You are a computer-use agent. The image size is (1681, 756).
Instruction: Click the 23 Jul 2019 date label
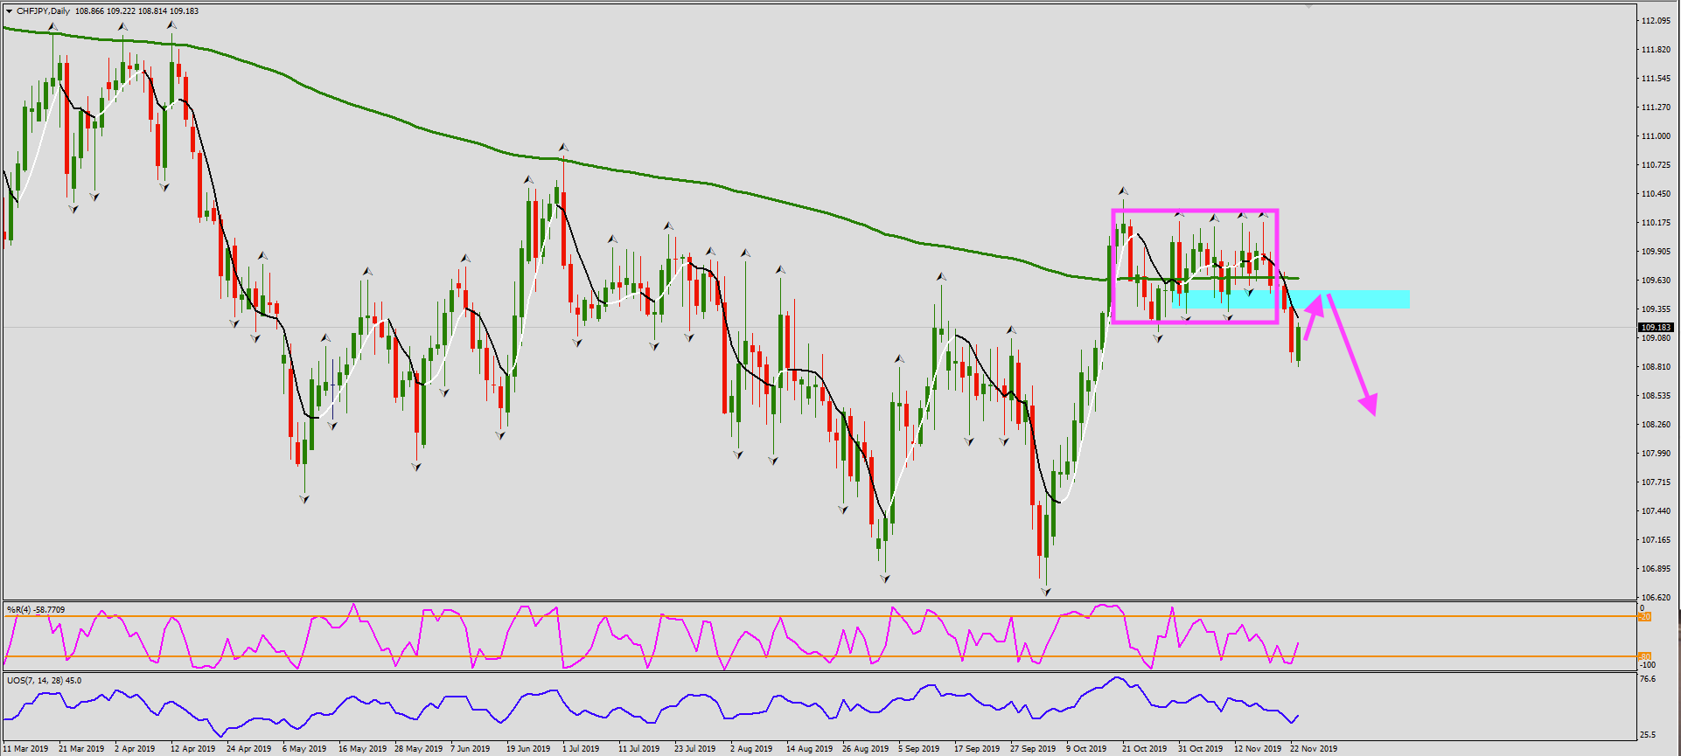[x=695, y=749]
